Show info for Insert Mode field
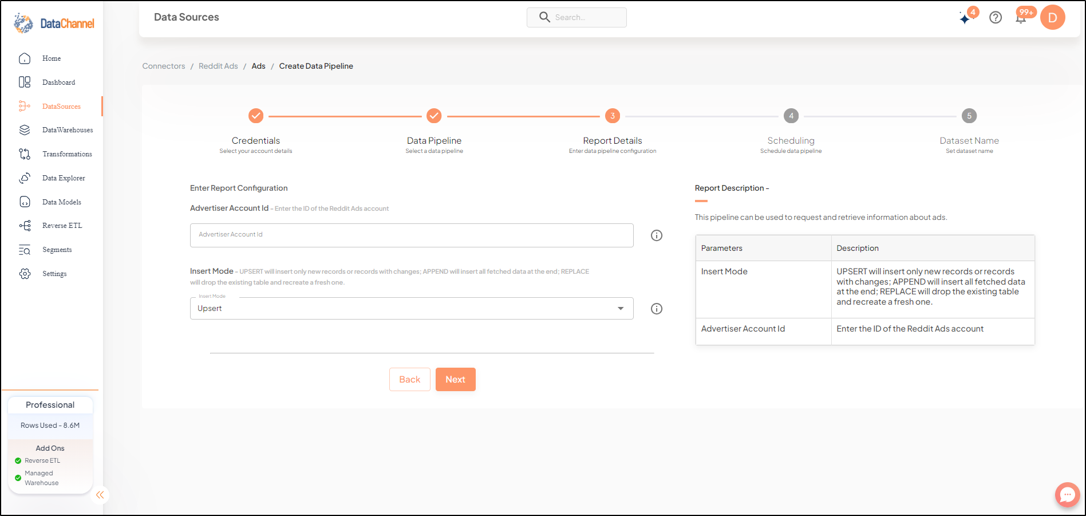The height and width of the screenshot is (516, 1086). (657, 309)
